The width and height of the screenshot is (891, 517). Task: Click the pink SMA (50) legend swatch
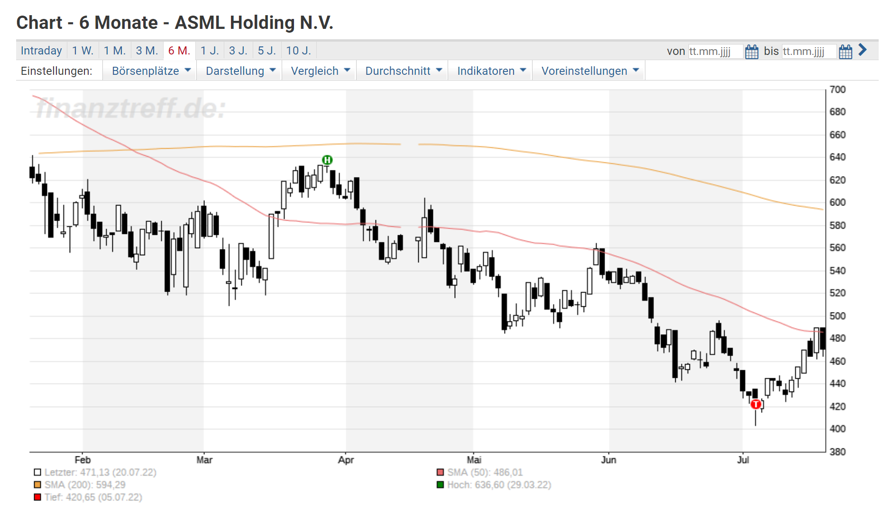click(440, 472)
